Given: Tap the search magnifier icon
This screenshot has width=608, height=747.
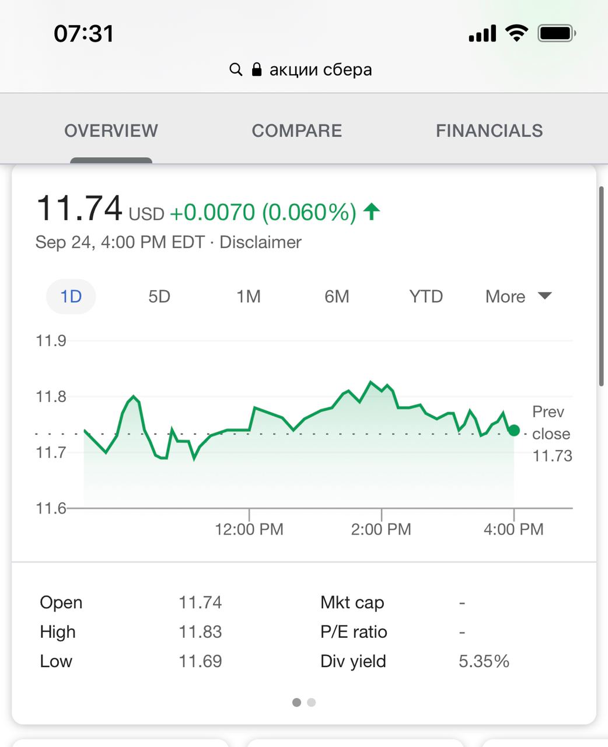Looking at the screenshot, I should point(236,70).
